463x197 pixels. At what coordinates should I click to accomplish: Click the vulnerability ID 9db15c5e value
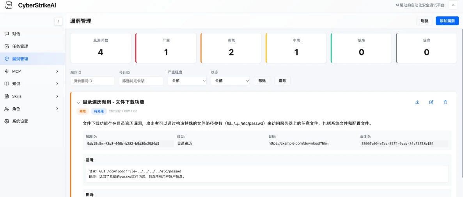(123, 144)
